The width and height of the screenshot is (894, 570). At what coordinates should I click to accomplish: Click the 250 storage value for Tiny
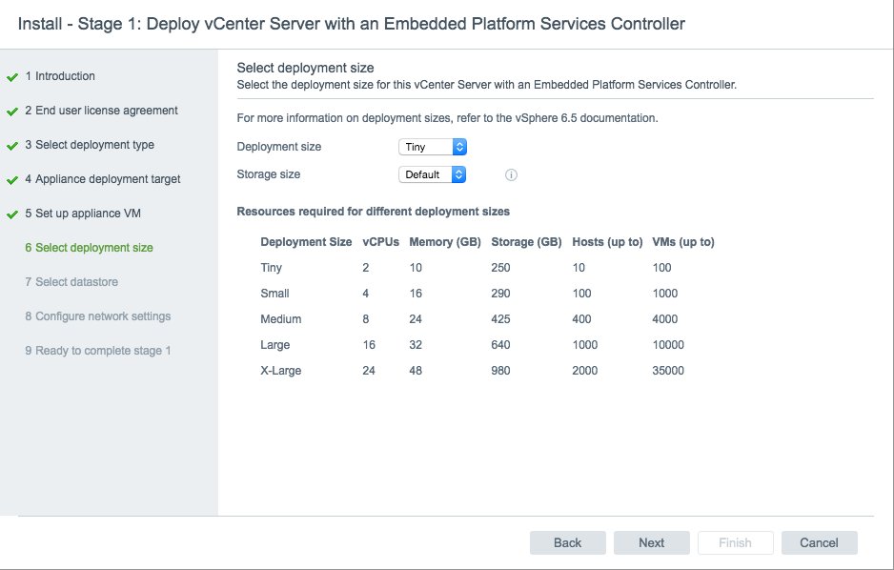[500, 268]
